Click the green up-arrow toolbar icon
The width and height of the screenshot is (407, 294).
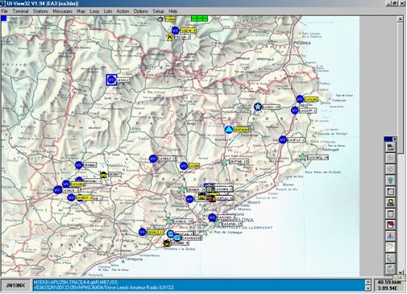click(x=390, y=180)
